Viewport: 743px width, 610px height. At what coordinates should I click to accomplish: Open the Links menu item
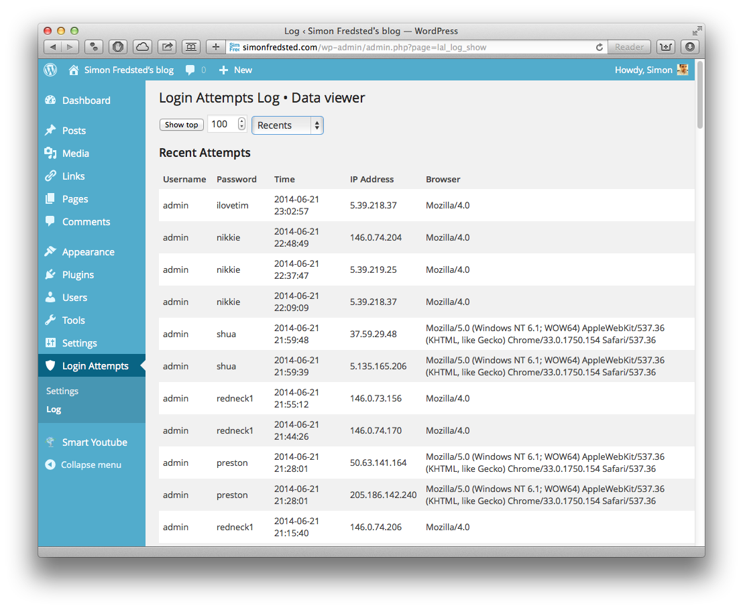point(74,176)
